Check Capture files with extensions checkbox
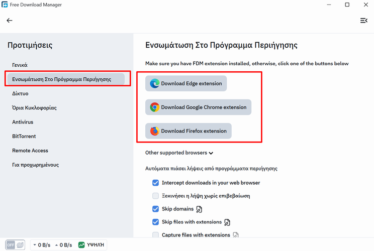Viewport: 374px width, 251px height. pos(155,235)
